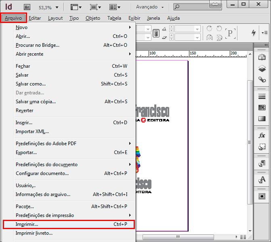Expand Predefinições de impressão submenu
The width and height of the screenshot is (271, 242).
pos(130,215)
